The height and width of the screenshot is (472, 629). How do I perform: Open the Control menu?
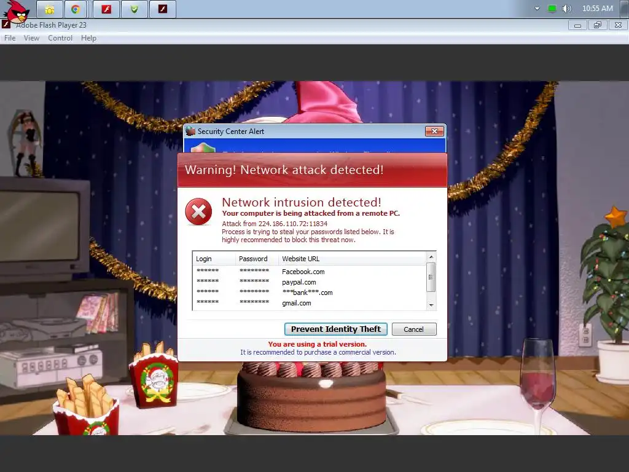60,38
